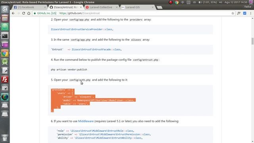This screenshot has height=143, width=254.
Task: Open a new browser tab
Action: point(160,7)
